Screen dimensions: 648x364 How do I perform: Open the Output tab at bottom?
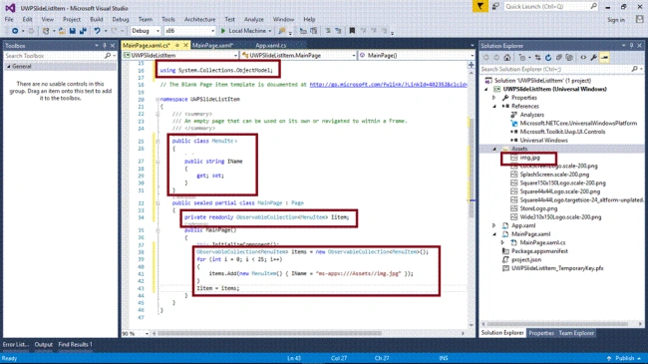click(44, 344)
